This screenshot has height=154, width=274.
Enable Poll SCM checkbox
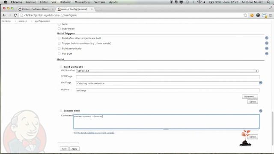pos(59,54)
